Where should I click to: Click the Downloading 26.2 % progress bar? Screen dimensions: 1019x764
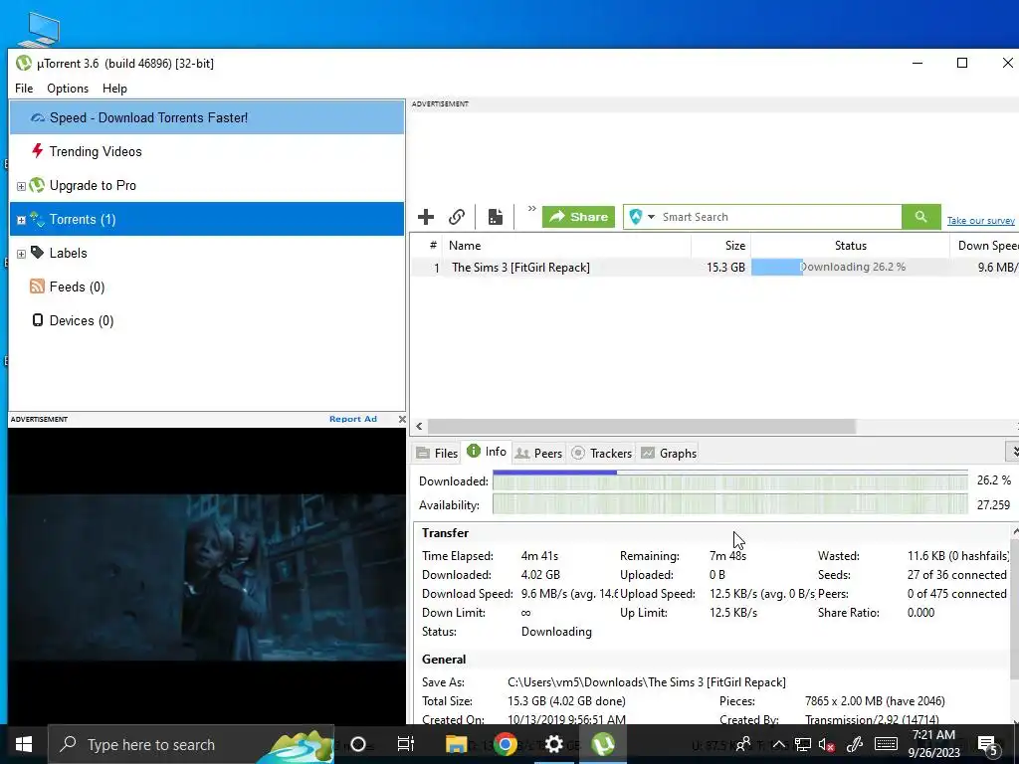(850, 267)
